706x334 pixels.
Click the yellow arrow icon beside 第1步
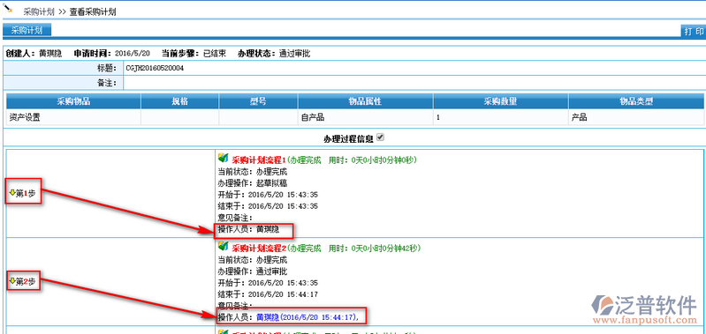(12, 192)
